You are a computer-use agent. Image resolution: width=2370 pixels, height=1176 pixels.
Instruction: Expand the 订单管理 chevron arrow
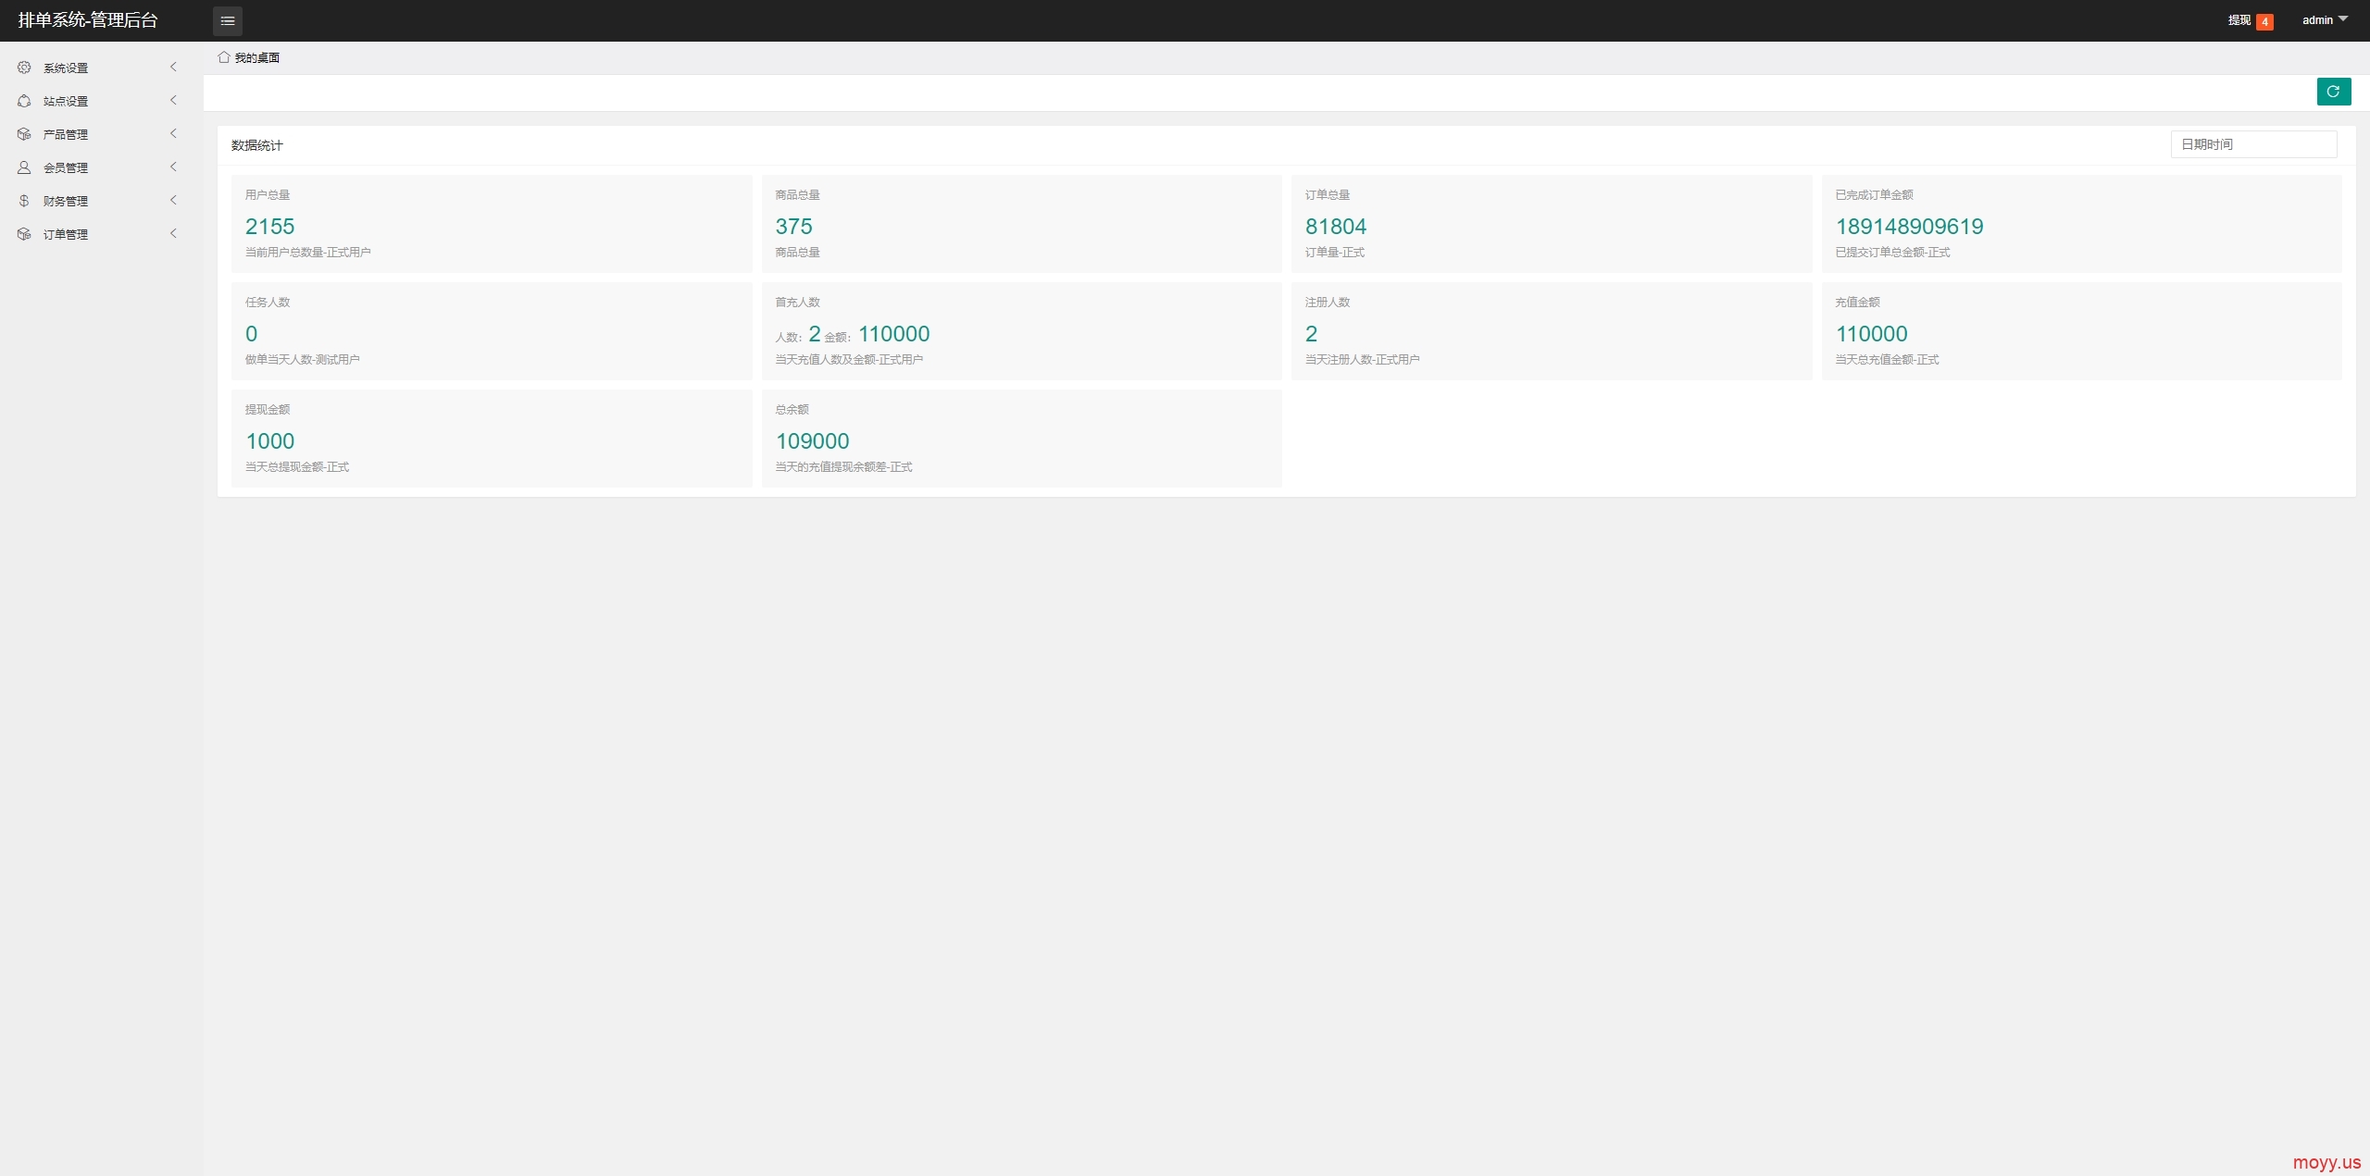pos(173,233)
